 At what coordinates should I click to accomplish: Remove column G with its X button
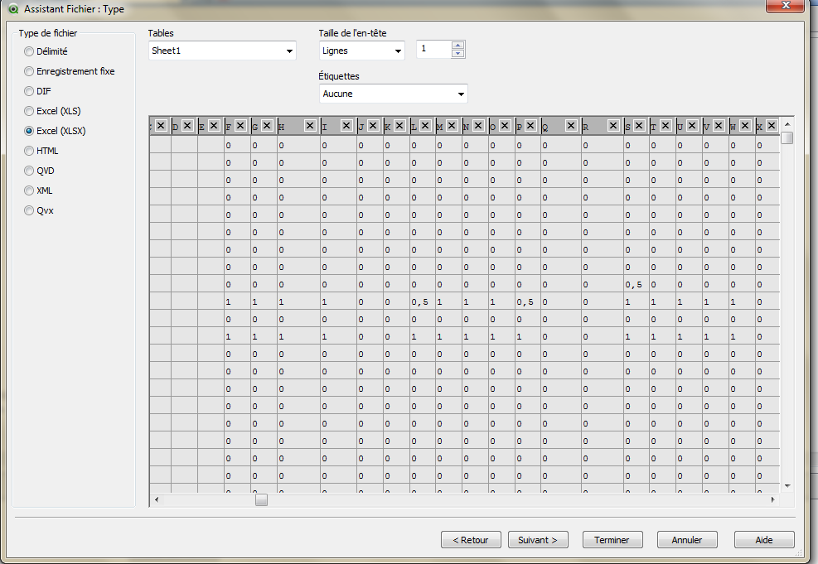[267, 126]
